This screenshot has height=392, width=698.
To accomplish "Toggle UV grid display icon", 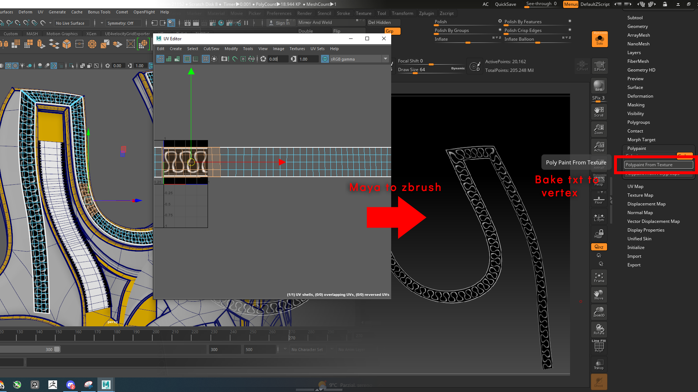I will coord(205,59).
